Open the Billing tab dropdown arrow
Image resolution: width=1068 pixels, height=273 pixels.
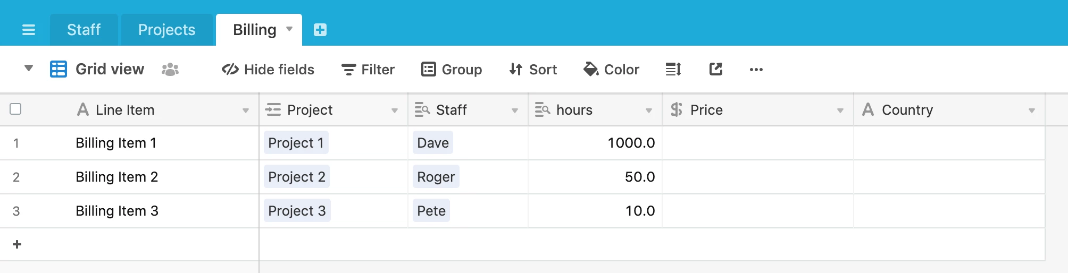pos(289,29)
